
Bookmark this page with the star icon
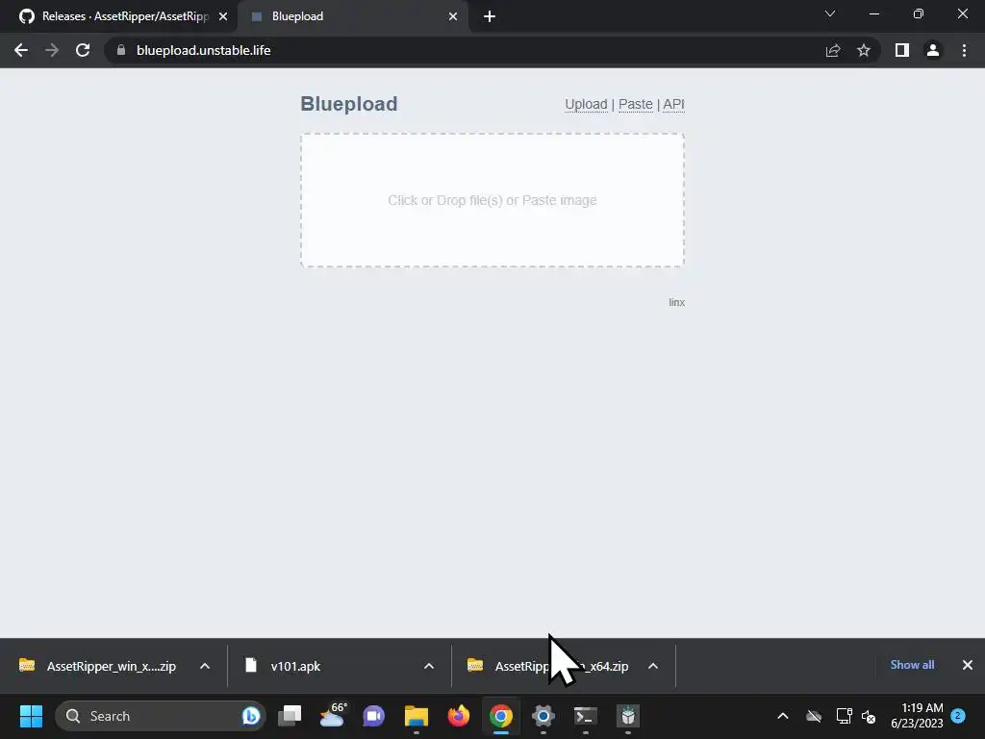tap(864, 50)
